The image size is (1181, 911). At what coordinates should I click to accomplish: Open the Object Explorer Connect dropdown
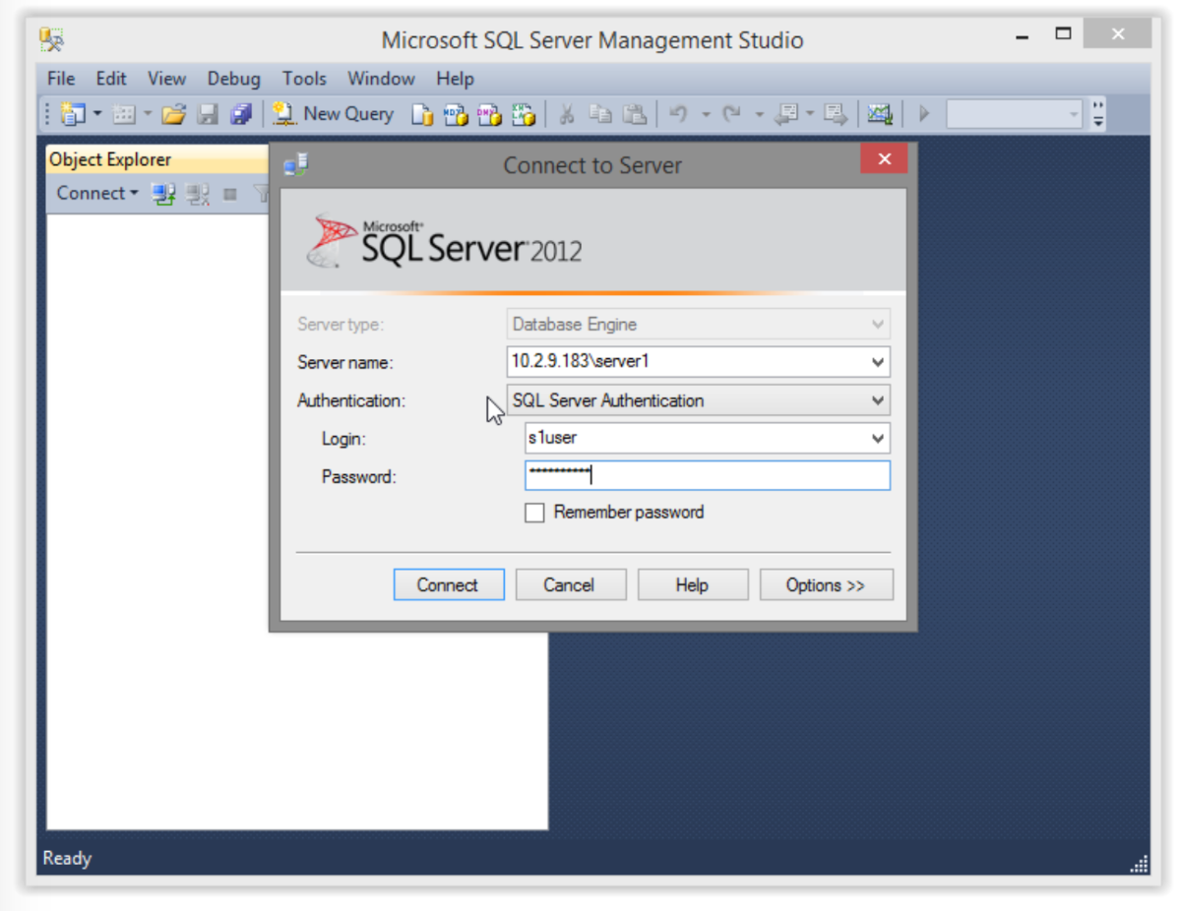97,194
